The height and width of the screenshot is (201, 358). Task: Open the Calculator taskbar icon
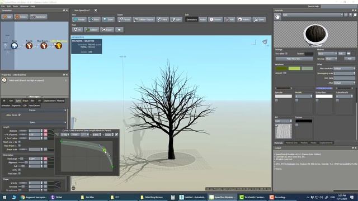pyautogui.click(x=173, y=197)
